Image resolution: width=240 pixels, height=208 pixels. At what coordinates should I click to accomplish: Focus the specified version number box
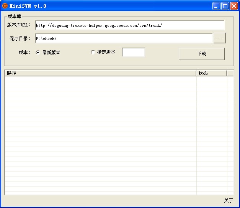133,53
